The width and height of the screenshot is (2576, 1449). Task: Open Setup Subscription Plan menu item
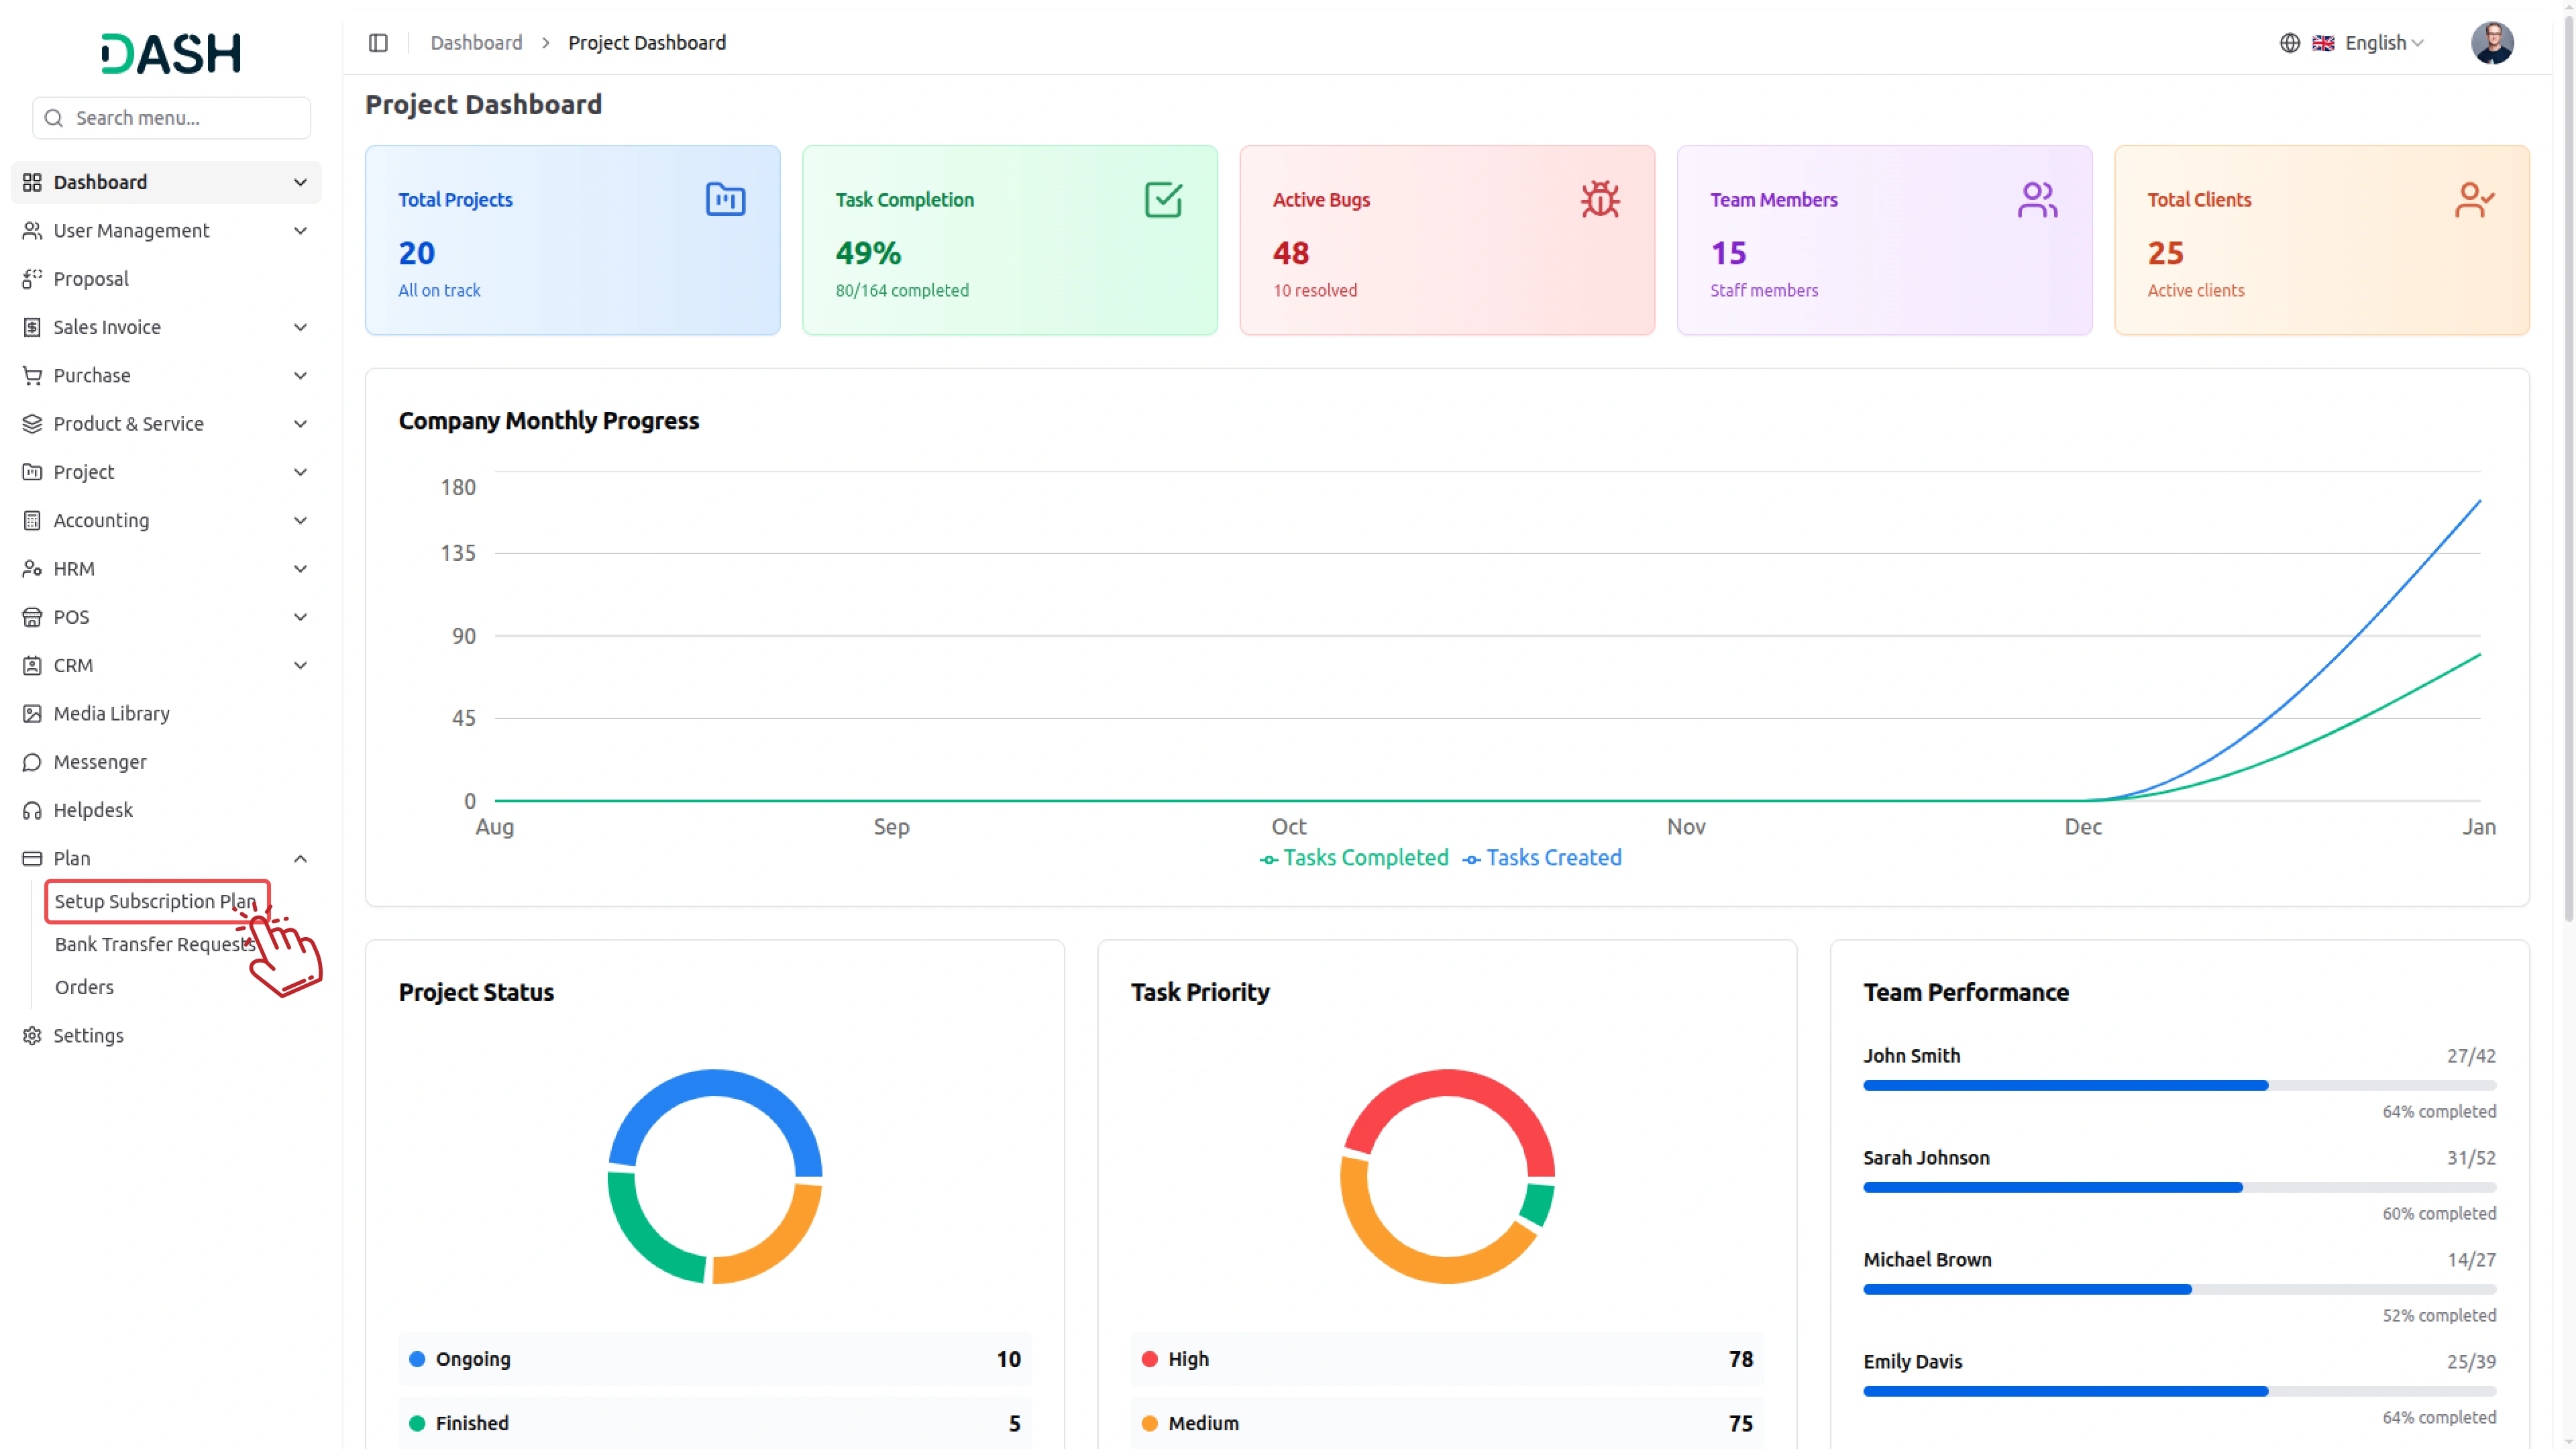coord(157,901)
